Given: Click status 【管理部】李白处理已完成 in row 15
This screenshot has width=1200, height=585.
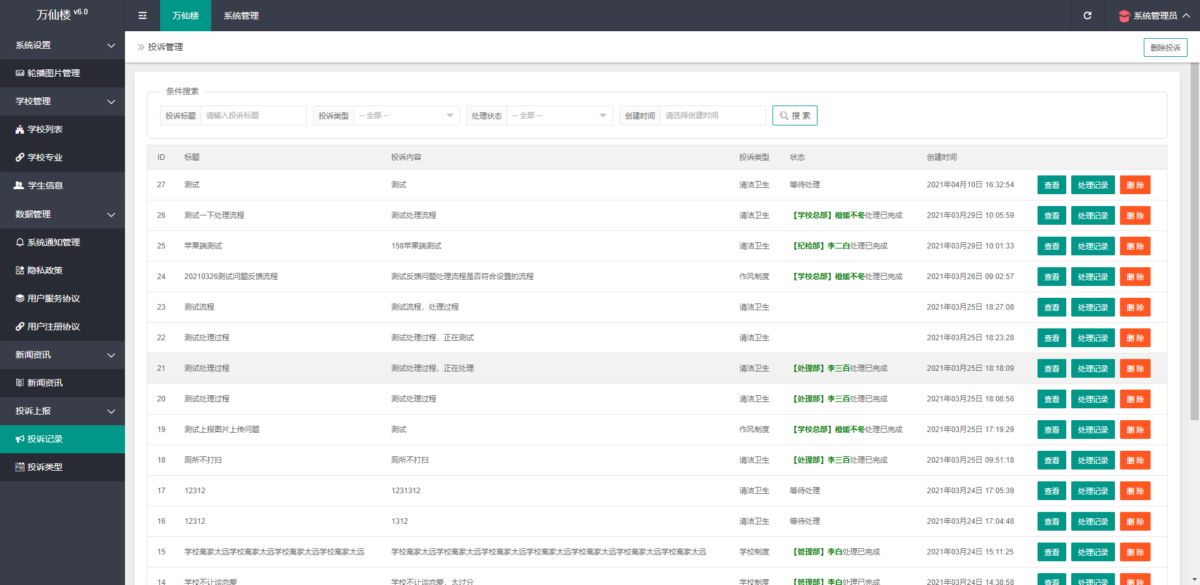Looking at the screenshot, I should click(835, 552).
